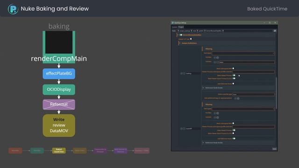Screen dimensions: 299x168
Task: Maximize the settings window
Action: (270, 23)
